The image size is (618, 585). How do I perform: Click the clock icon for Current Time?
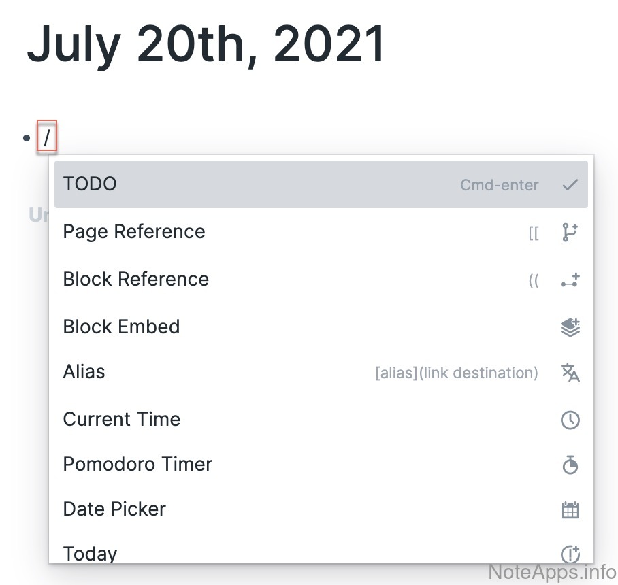(x=570, y=420)
